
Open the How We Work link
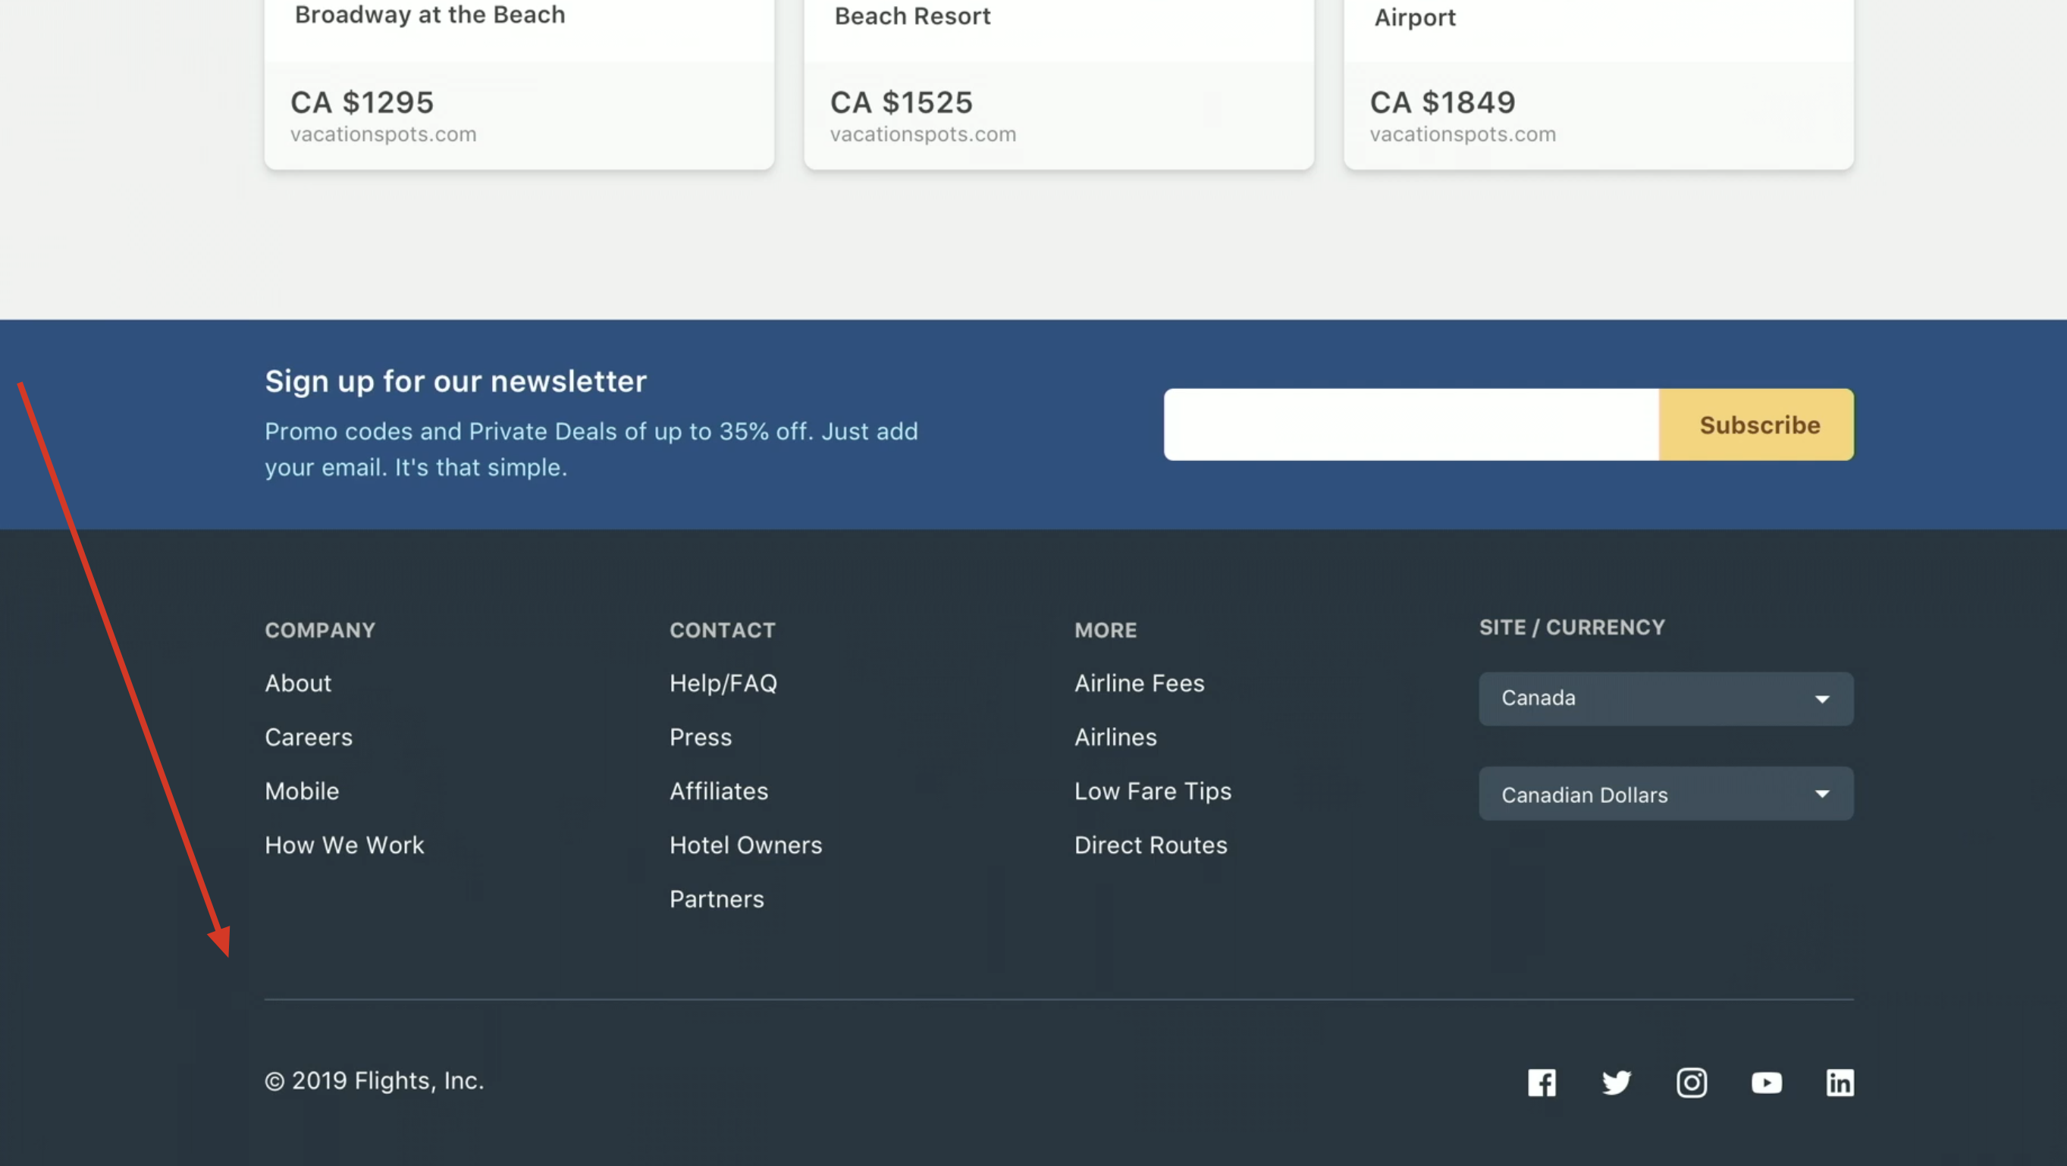pos(344,845)
